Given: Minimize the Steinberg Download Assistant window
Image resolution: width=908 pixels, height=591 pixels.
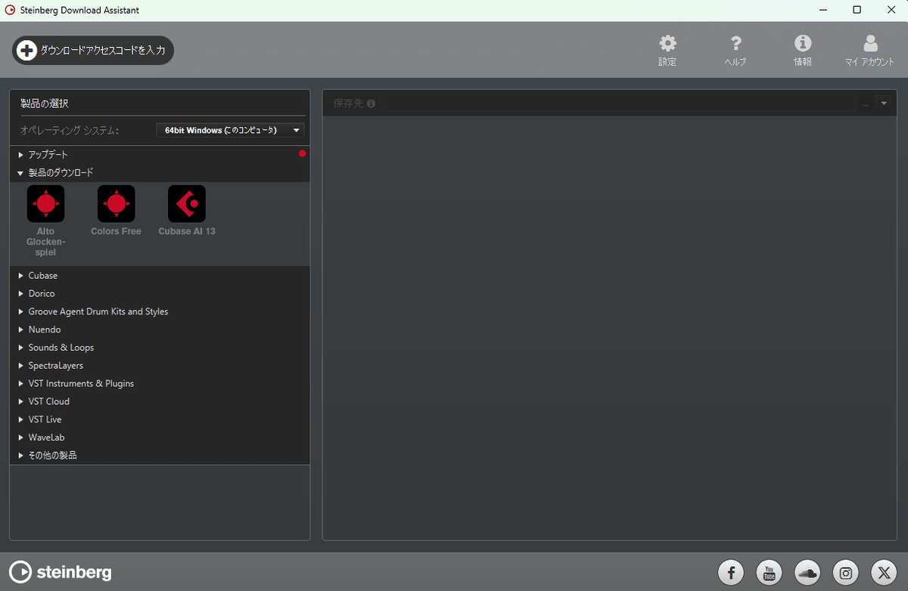Looking at the screenshot, I should 822,10.
